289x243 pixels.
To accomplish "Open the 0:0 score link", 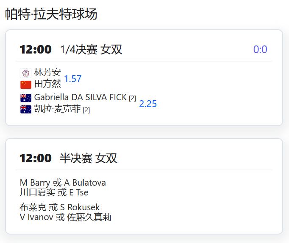I will coord(260,49).
